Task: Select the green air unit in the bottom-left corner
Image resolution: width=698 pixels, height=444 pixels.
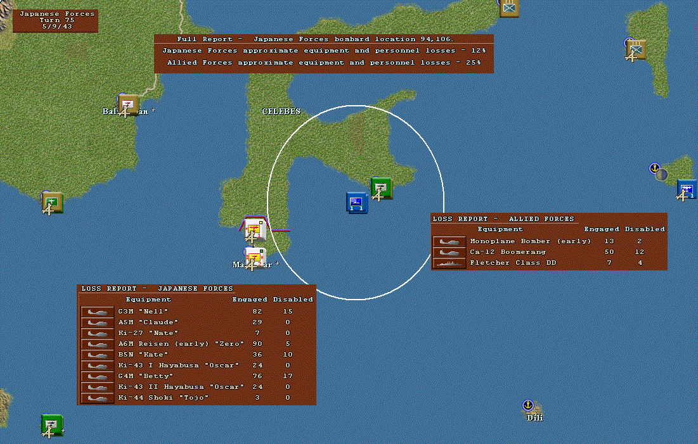Action: tap(51, 425)
